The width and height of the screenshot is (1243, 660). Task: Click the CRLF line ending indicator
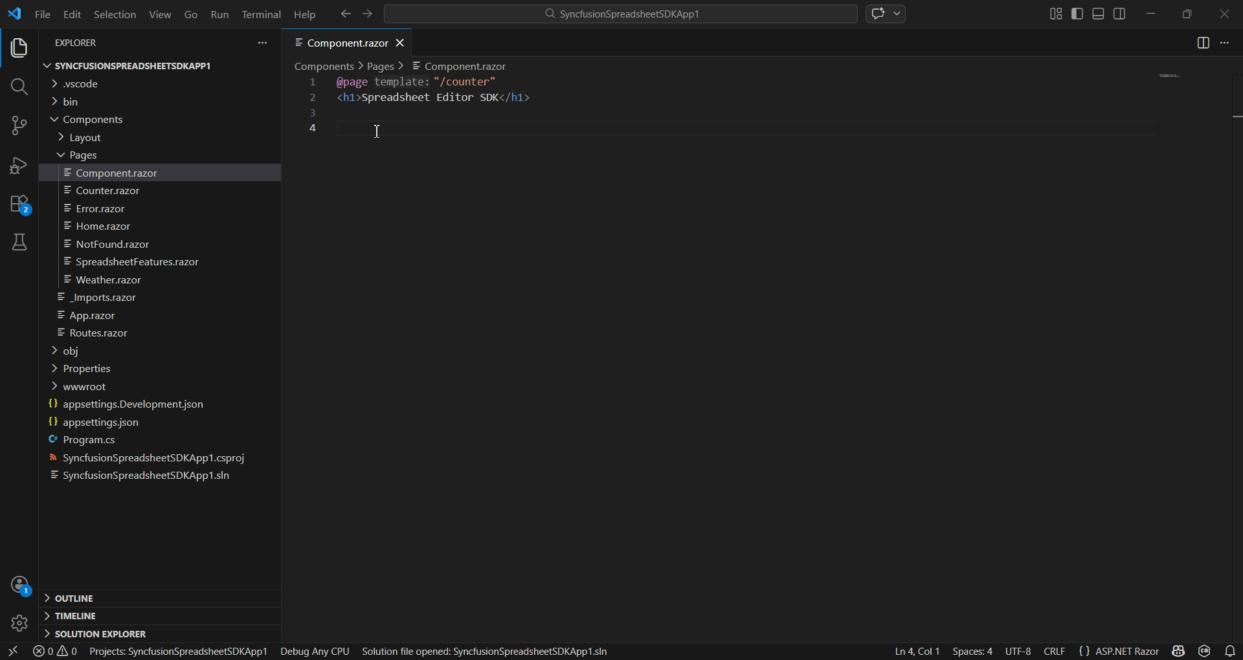click(1054, 651)
